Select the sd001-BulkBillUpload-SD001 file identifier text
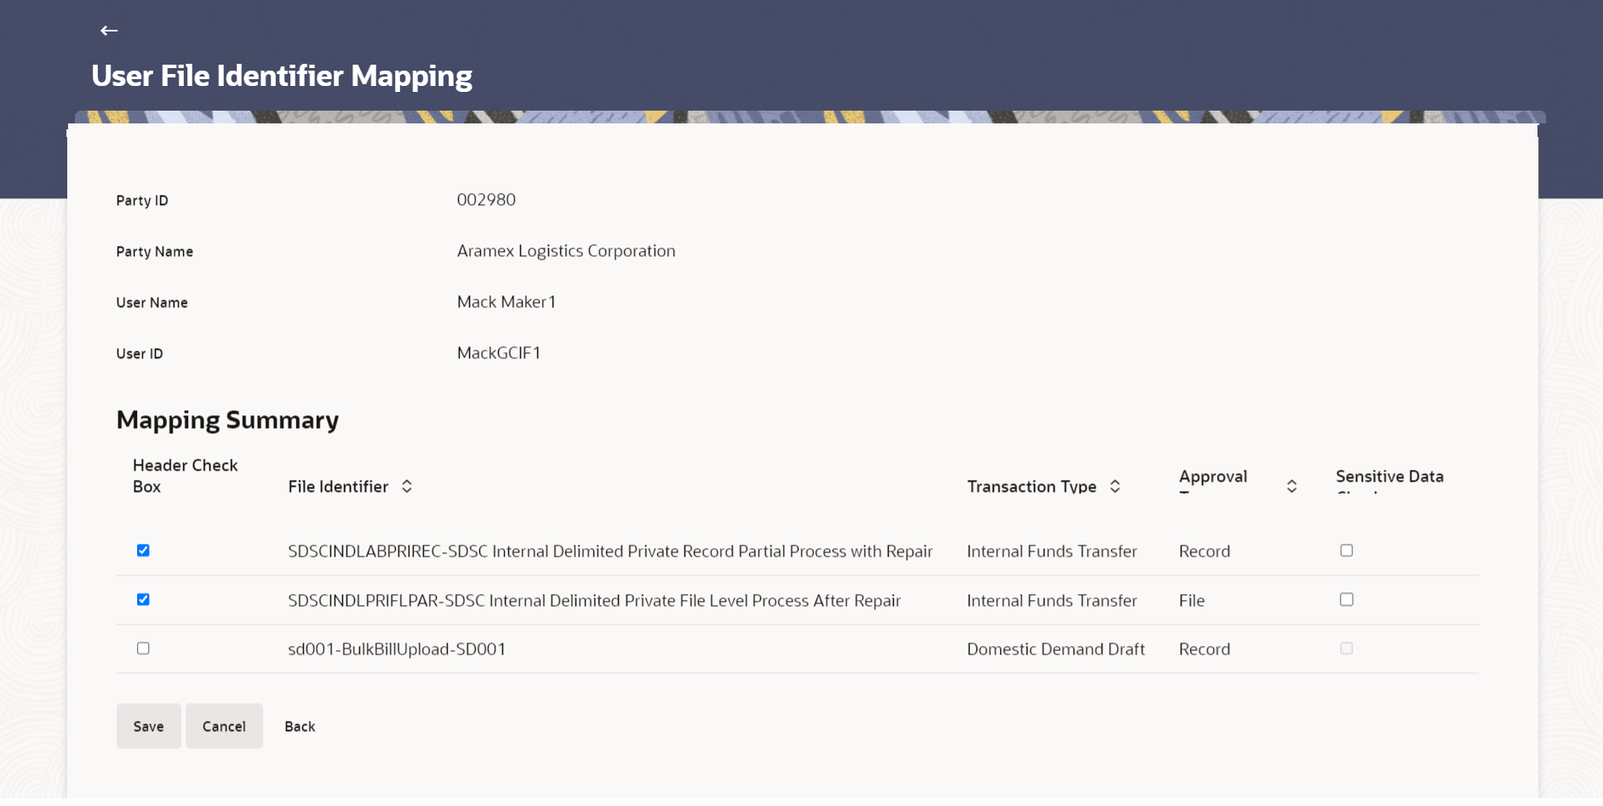This screenshot has width=1603, height=806. [397, 649]
